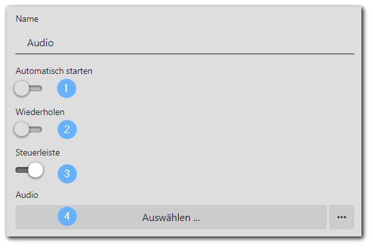
Task: Disable the Steuerleiste switch
Action: click(30, 170)
